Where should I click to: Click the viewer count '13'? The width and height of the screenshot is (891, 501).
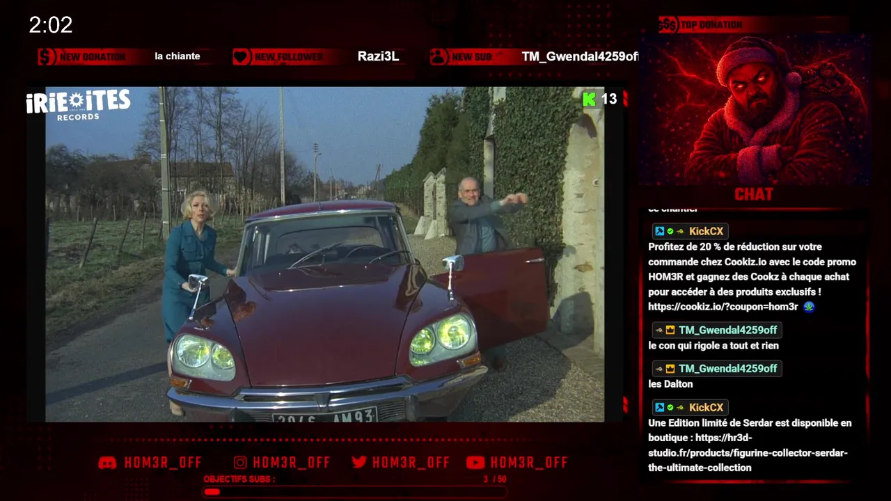609,99
